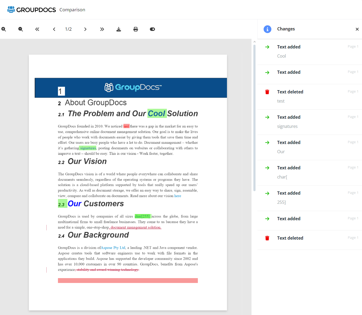Jump to the first page
Viewport: 362px width, 315px height.
[37, 29]
